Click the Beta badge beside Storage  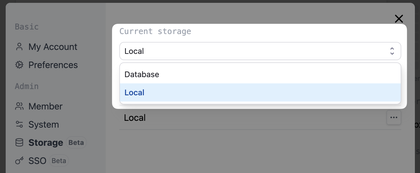pyautogui.click(x=76, y=143)
